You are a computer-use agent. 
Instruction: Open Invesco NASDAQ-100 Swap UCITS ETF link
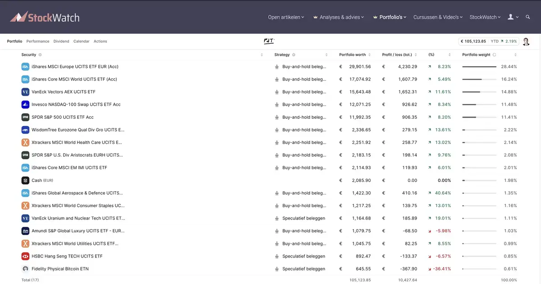click(x=76, y=104)
